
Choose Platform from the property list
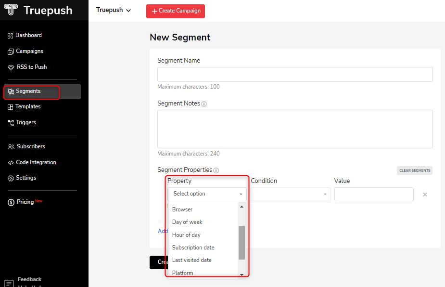pyautogui.click(x=183, y=273)
